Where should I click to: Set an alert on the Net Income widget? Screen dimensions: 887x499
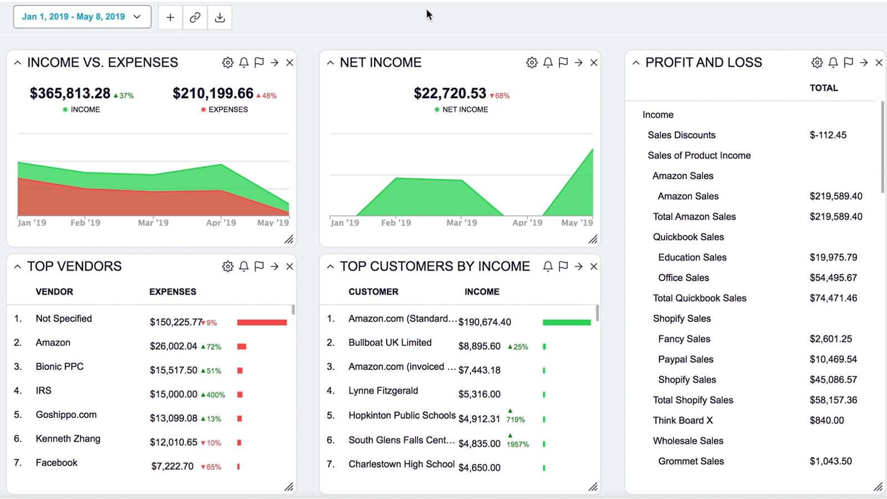548,63
